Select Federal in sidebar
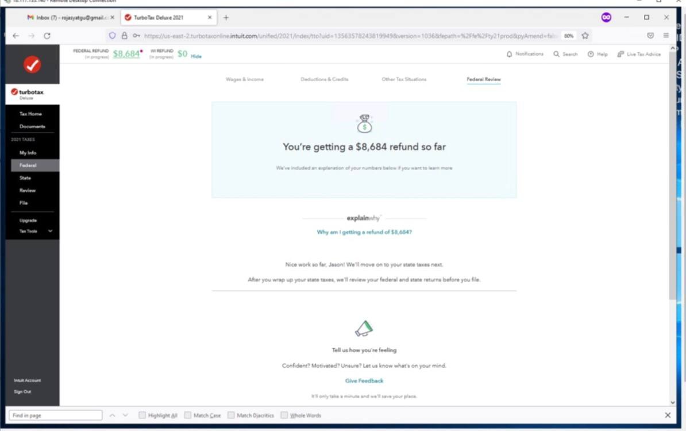 pyautogui.click(x=35, y=166)
